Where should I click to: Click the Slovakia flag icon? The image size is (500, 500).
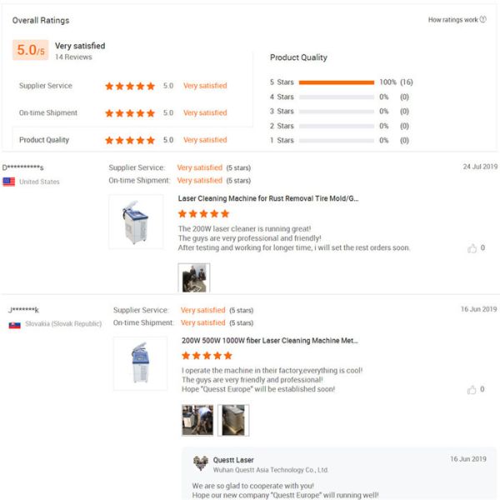14,323
